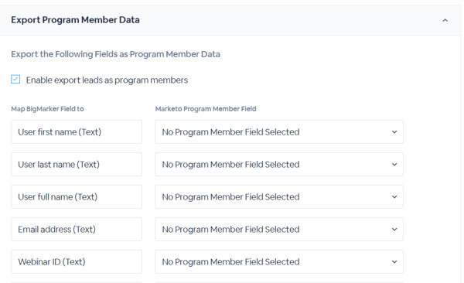Viewport: 464px width, 283px height.
Task: Click the 'Marketo Program Member Field' label
Action: point(206,109)
